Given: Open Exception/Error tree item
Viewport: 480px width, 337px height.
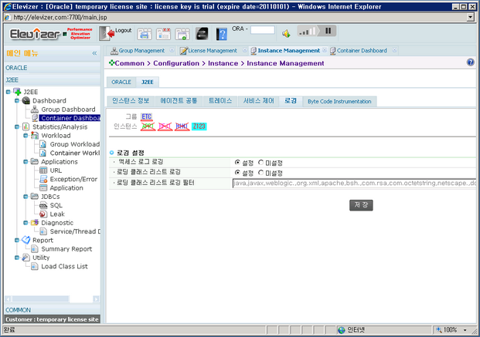Looking at the screenshot, I should point(73,180).
